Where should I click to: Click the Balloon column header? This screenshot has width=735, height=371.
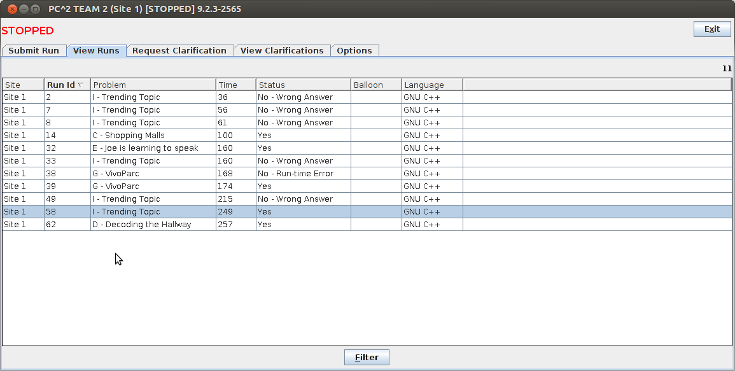click(x=375, y=85)
